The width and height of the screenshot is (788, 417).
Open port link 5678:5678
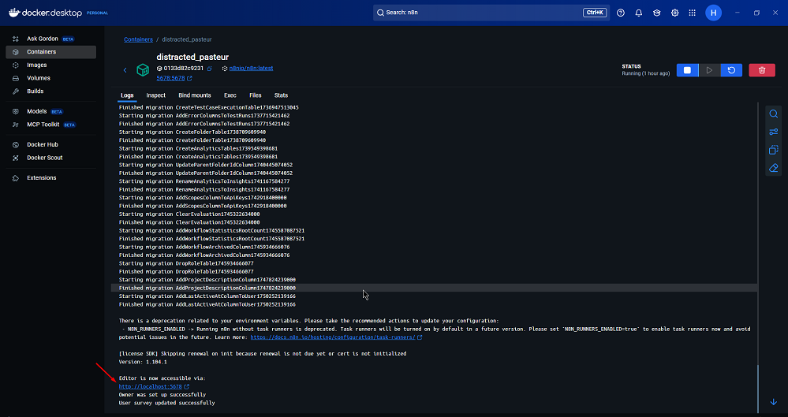(x=171, y=78)
